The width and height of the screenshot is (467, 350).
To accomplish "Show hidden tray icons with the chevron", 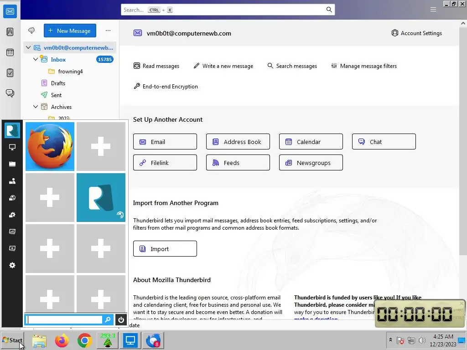I will tap(390, 340).
